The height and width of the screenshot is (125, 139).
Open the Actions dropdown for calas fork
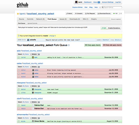(35, 67)
